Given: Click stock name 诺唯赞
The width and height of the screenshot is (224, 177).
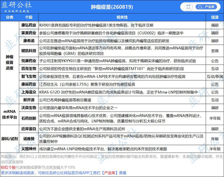Looking at the screenshot, I should coord(29,139).
